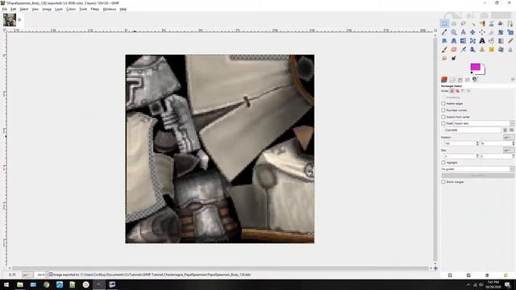Select the Rotate tool
This screenshot has height=290, width=516.
click(501, 32)
